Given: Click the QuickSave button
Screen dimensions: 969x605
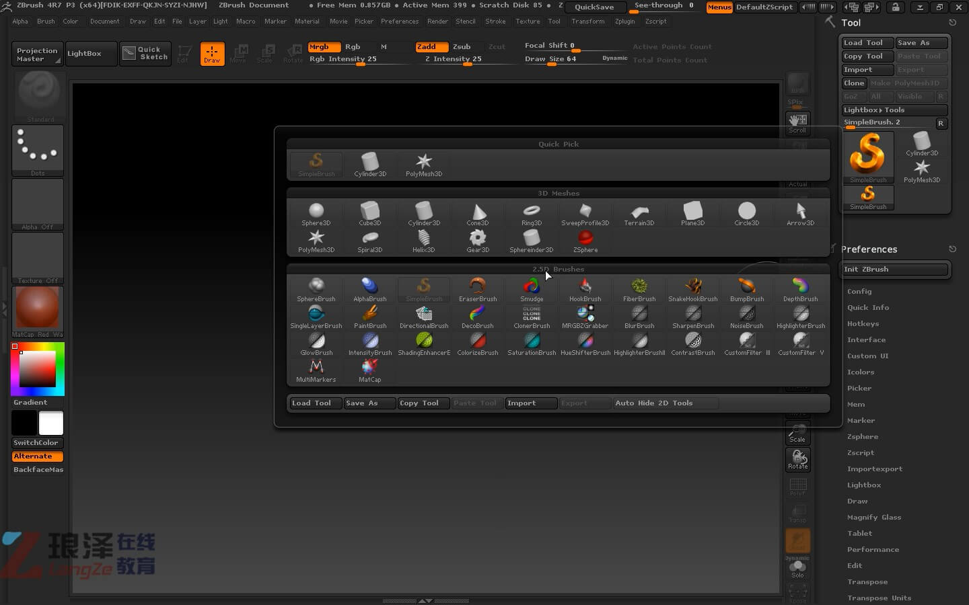Looking at the screenshot, I should (594, 7).
